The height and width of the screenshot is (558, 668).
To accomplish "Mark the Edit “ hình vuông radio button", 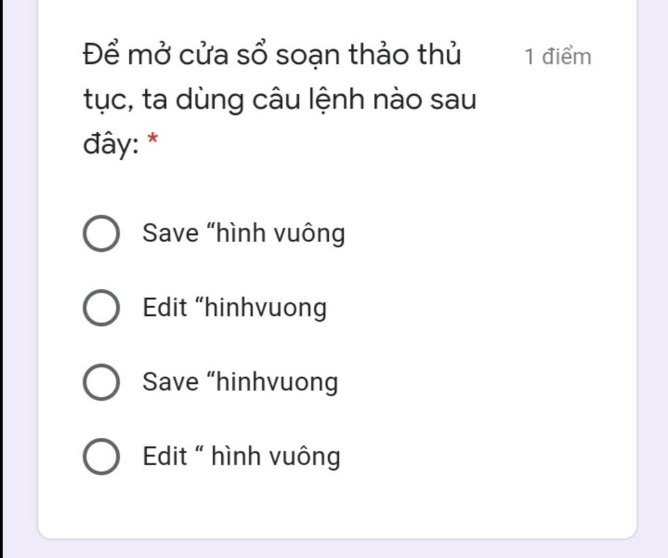I will pos(101,457).
